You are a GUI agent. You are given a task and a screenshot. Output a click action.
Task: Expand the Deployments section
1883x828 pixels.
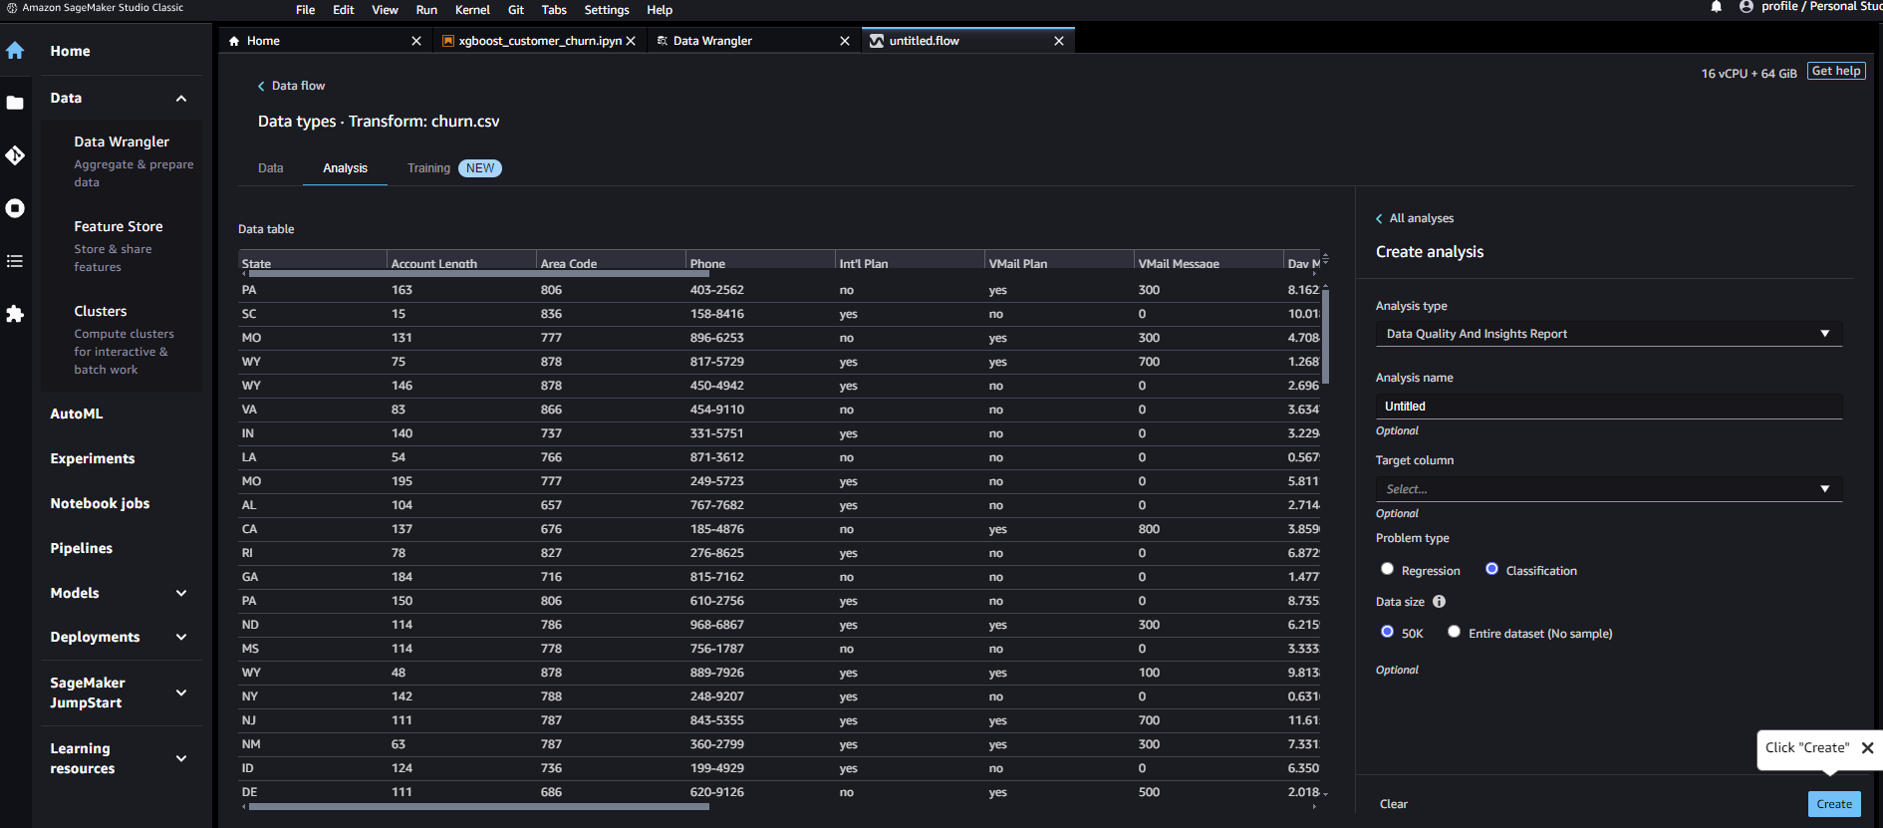click(181, 637)
